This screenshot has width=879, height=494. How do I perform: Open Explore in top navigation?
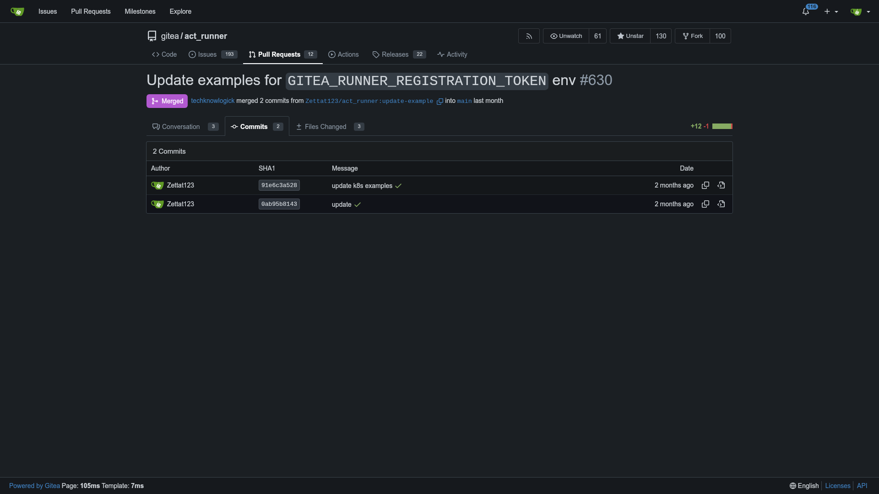coord(180,11)
